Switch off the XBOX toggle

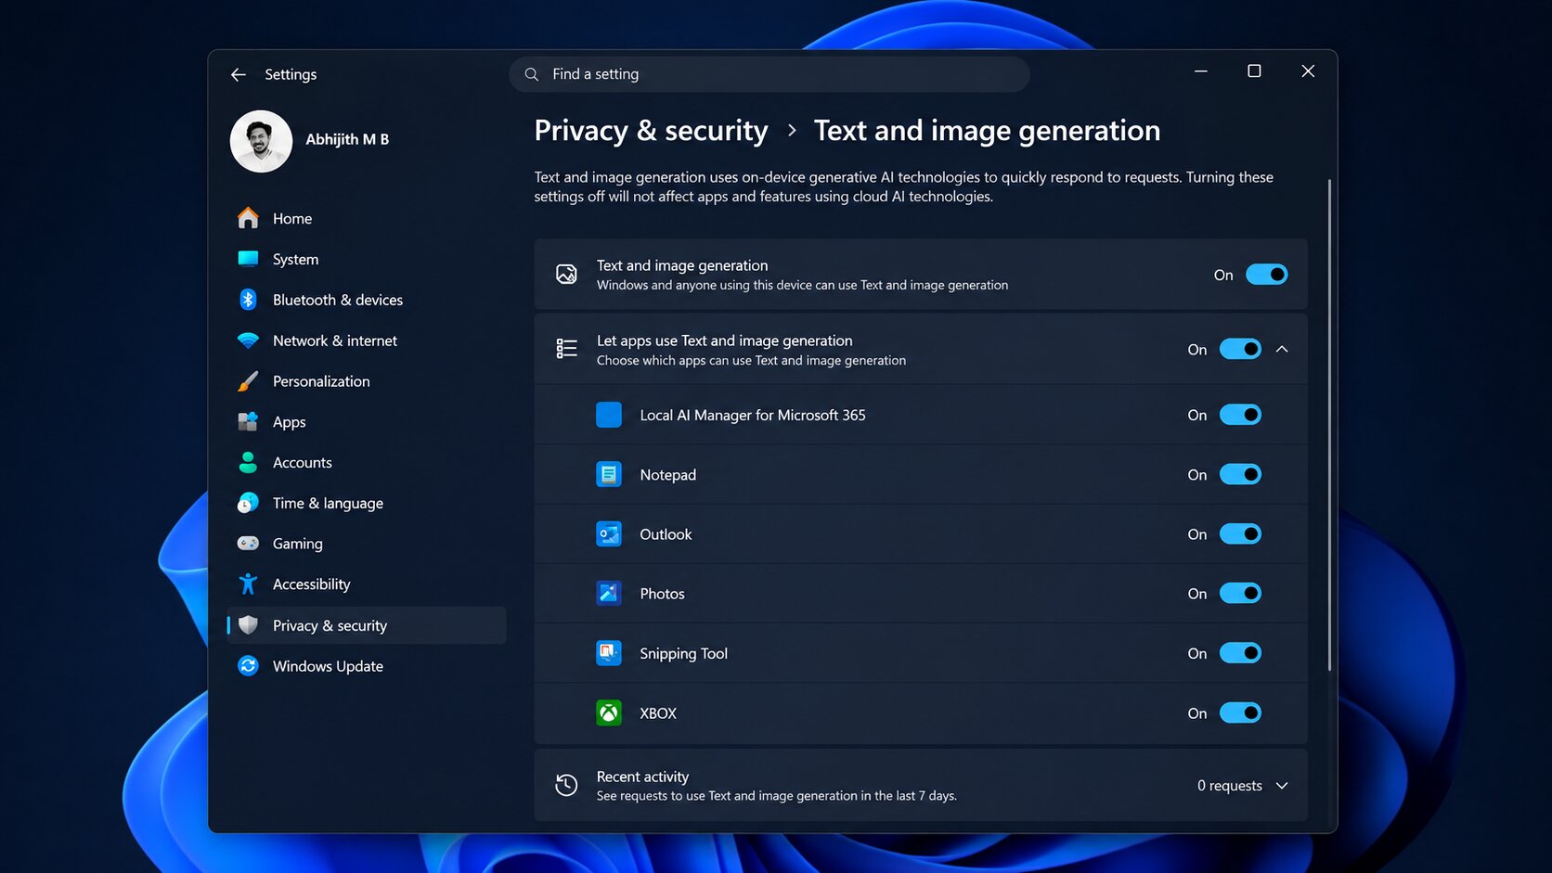coord(1240,713)
